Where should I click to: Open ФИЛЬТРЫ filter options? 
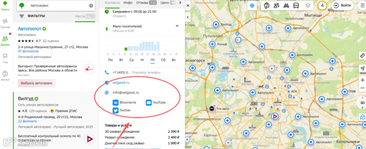(32, 16)
